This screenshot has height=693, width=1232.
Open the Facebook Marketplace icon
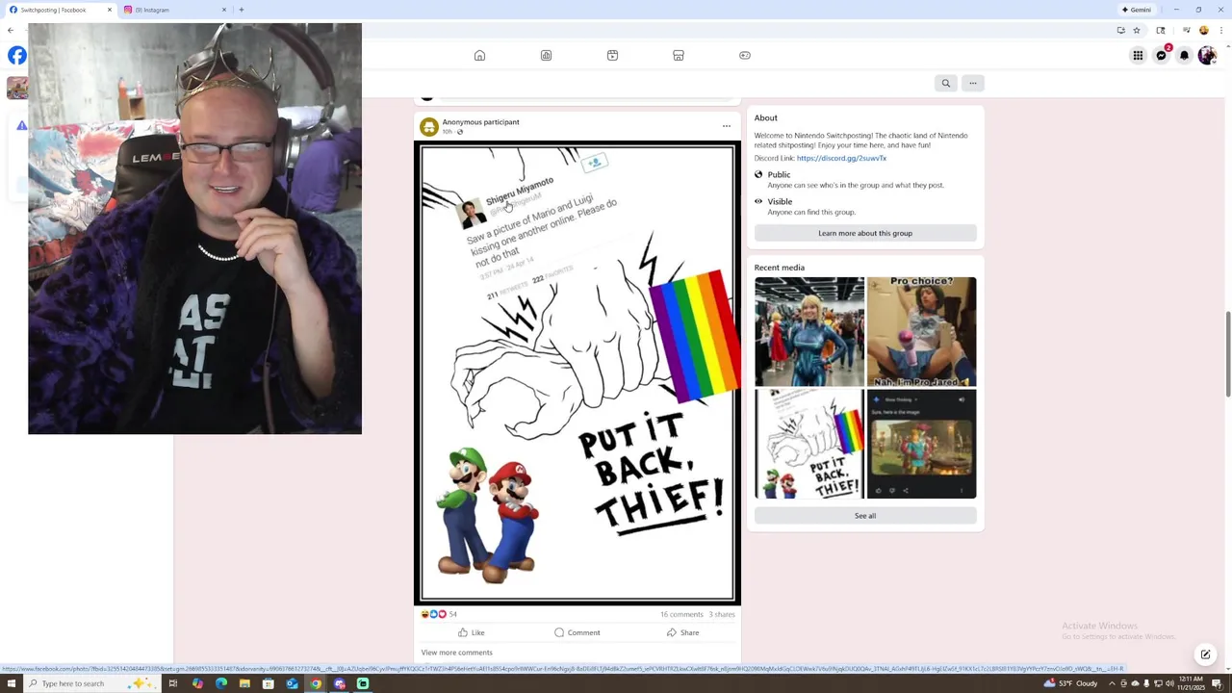(679, 55)
